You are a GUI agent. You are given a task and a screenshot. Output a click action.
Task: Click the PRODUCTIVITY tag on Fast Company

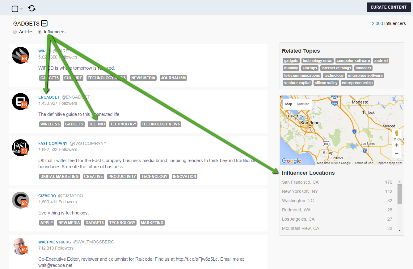click(x=122, y=177)
